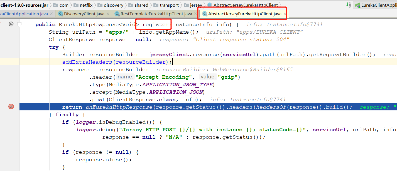The width and height of the screenshot is (397, 171).
Task: Click the "Accept-Encoding" string literal
Action: pos(164,77)
